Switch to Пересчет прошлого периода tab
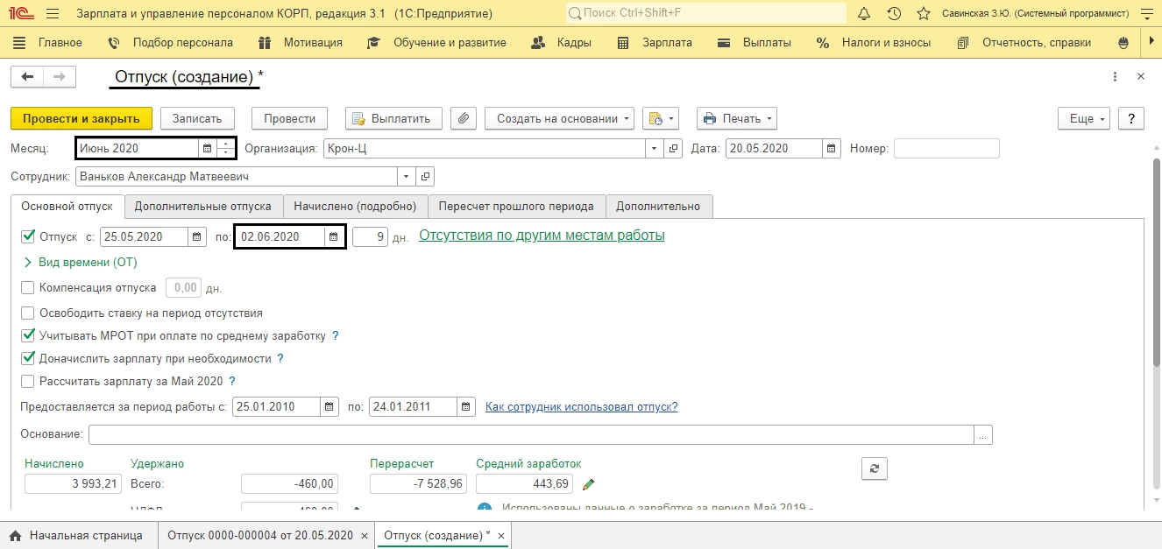The height and width of the screenshot is (549, 1162). (x=516, y=207)
